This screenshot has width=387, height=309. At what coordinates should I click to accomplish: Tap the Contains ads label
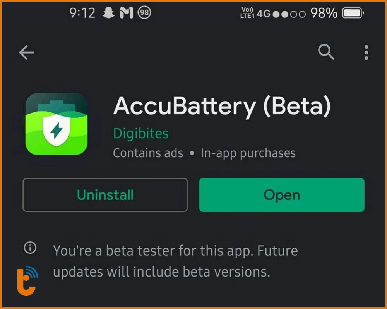148,153
